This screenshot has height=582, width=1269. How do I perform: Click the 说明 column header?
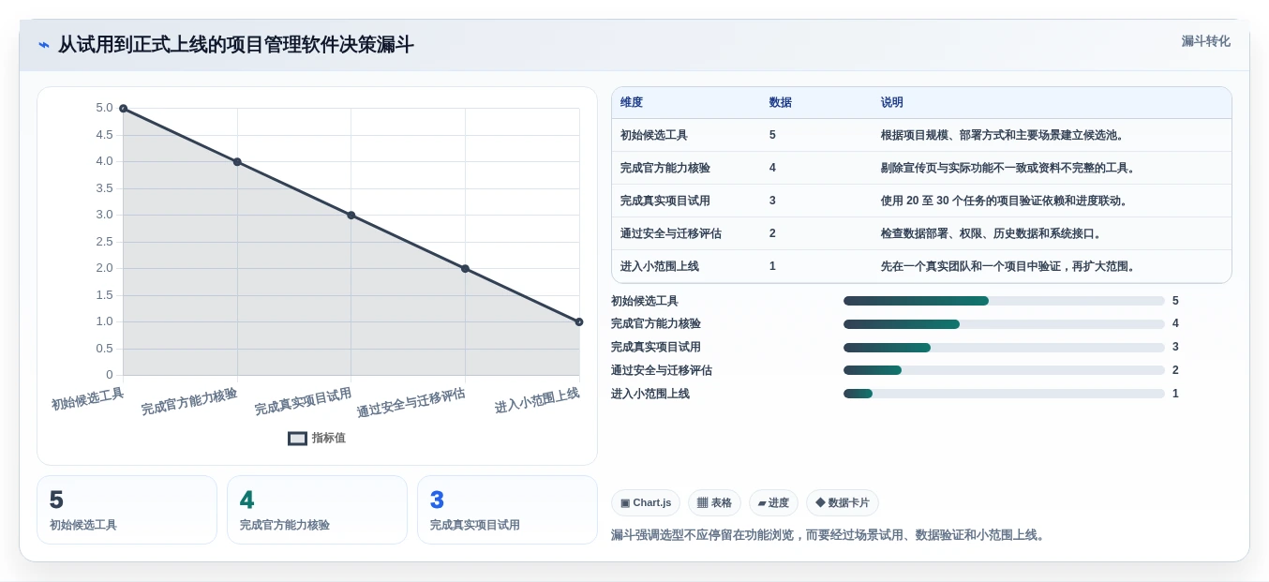[x=892, y=102]
